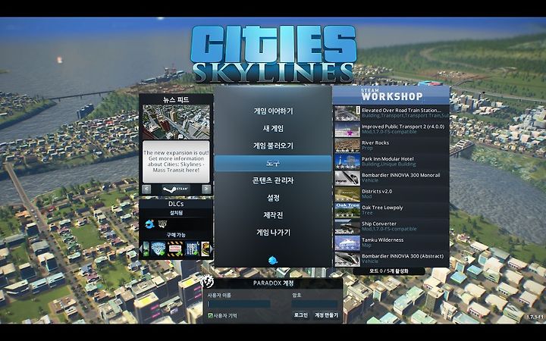The width and height of the screenshot is (546, 341).
Task: Click the Elevated Over Road Train Station title
Action: pos(401,111)
